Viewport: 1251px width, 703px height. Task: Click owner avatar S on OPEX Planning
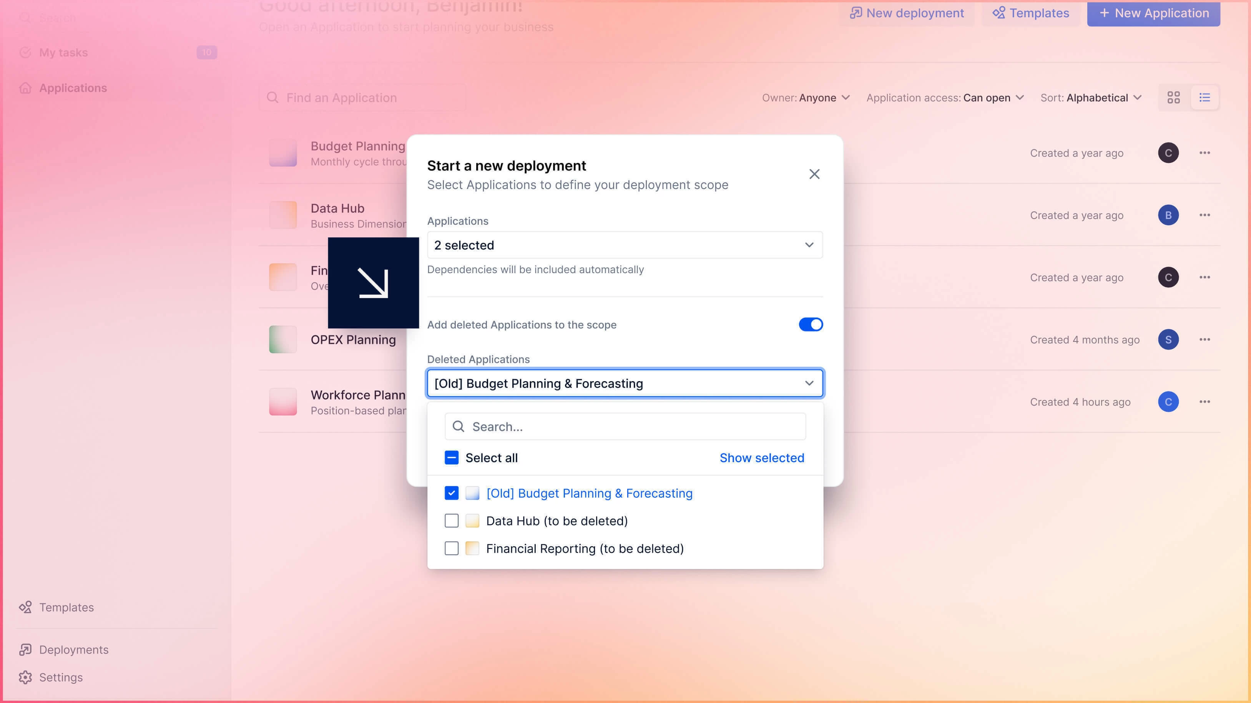1168,339
